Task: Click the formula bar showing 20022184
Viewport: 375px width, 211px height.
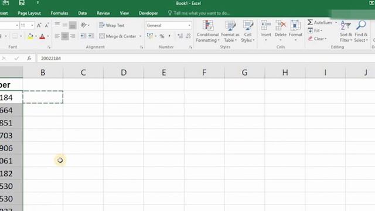Action: pyautogui.click(x=206, y=59)
